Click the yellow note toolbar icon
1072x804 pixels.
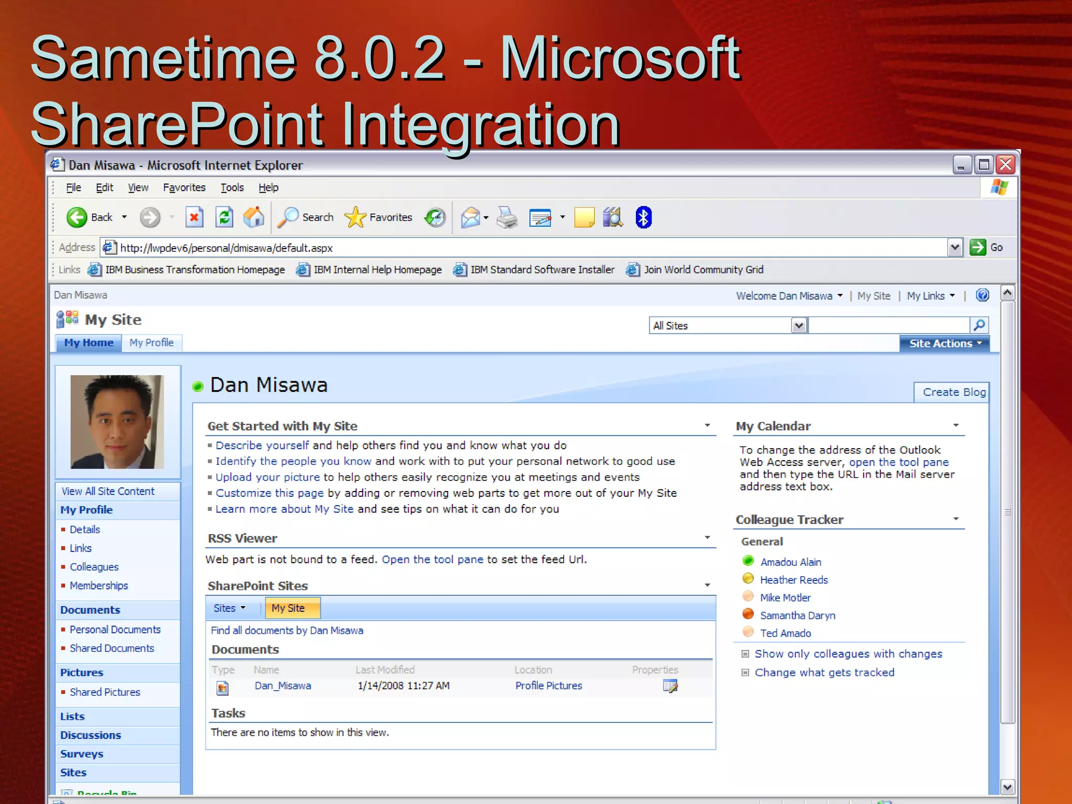(584, 217)
